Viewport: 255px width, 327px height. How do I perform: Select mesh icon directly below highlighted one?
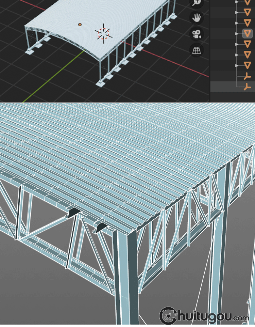[247, 44]
